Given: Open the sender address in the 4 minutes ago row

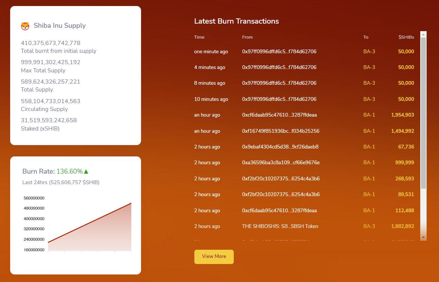Looking at the screenshot, I should tap(279, 67).
